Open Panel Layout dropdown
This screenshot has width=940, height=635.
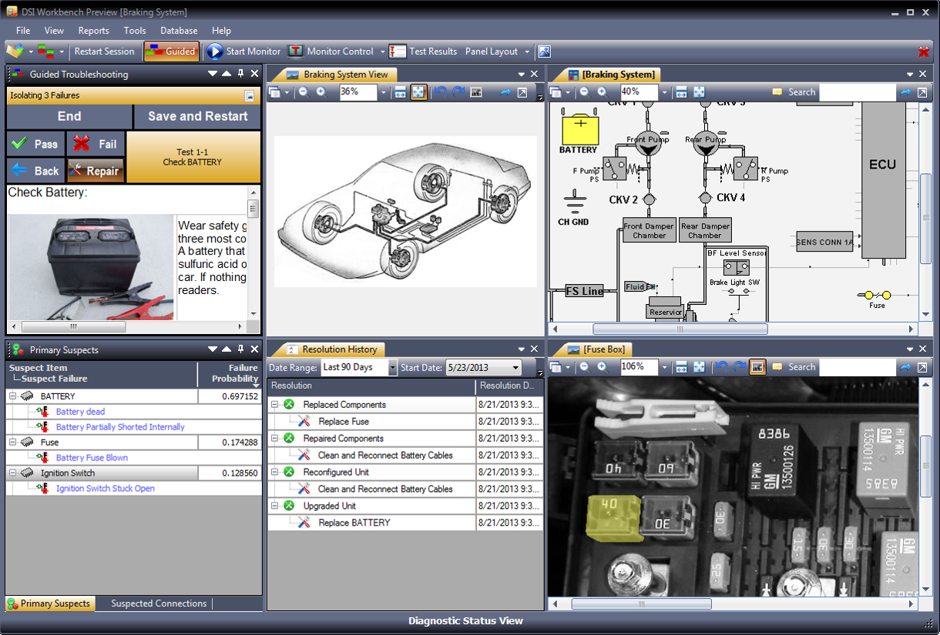click(527, 52)
